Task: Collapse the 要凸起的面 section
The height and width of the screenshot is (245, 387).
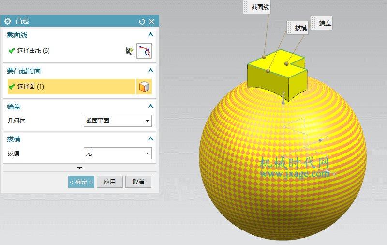Action: 150,71
